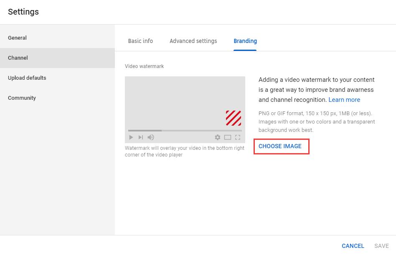Click the Settings dialog title

(23, 12)
